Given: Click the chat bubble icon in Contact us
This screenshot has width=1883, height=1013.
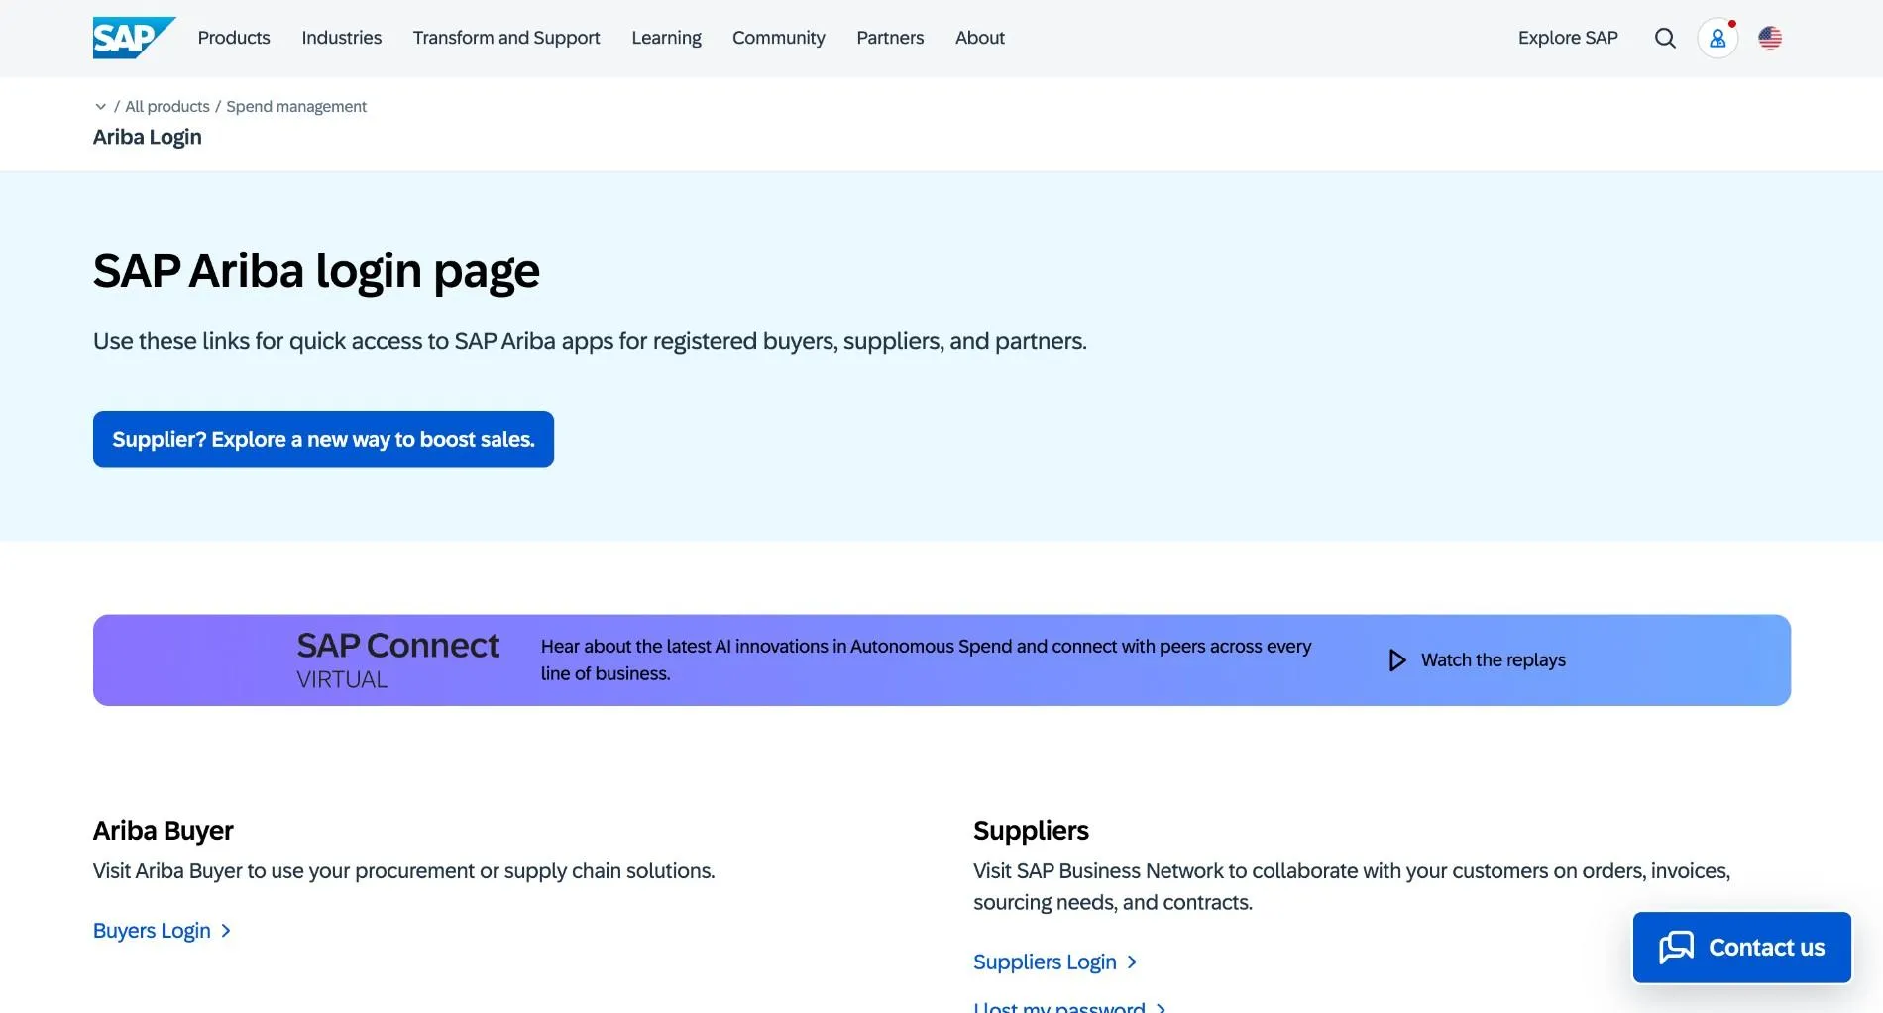Looking at the screenshot, I should point(1676,948).
